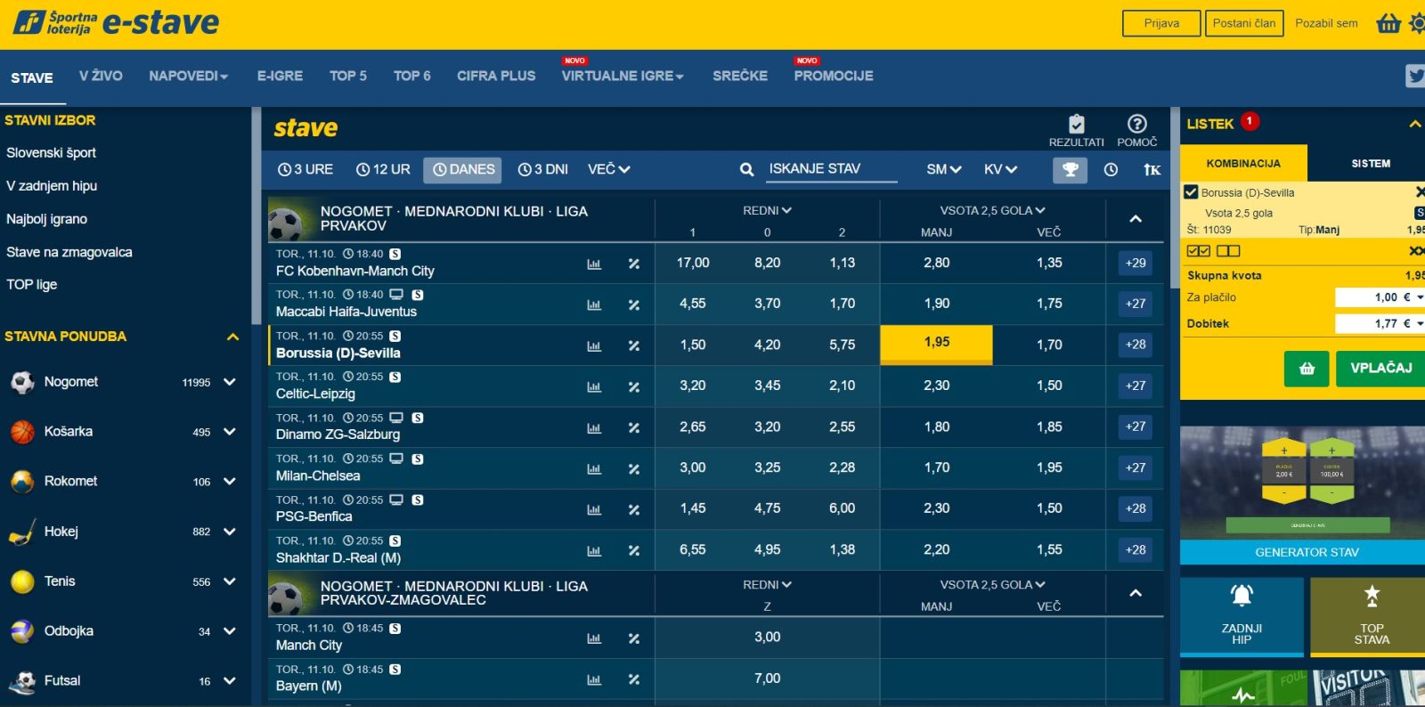The width and height of the screenshot is (1425, 707).
Task: Click the deselect-all empty boxes on ticket
Action: click(1228, 251)
